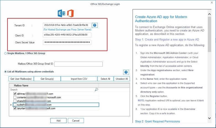Select List all Mailboxes using above credentials

[x=5, y=72]
